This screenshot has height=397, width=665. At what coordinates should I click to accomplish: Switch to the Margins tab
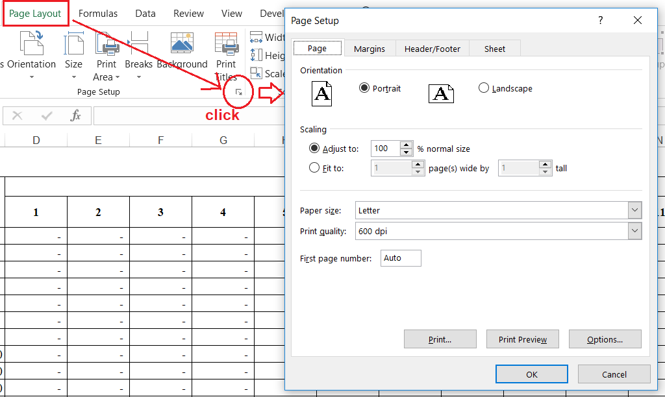370,48
